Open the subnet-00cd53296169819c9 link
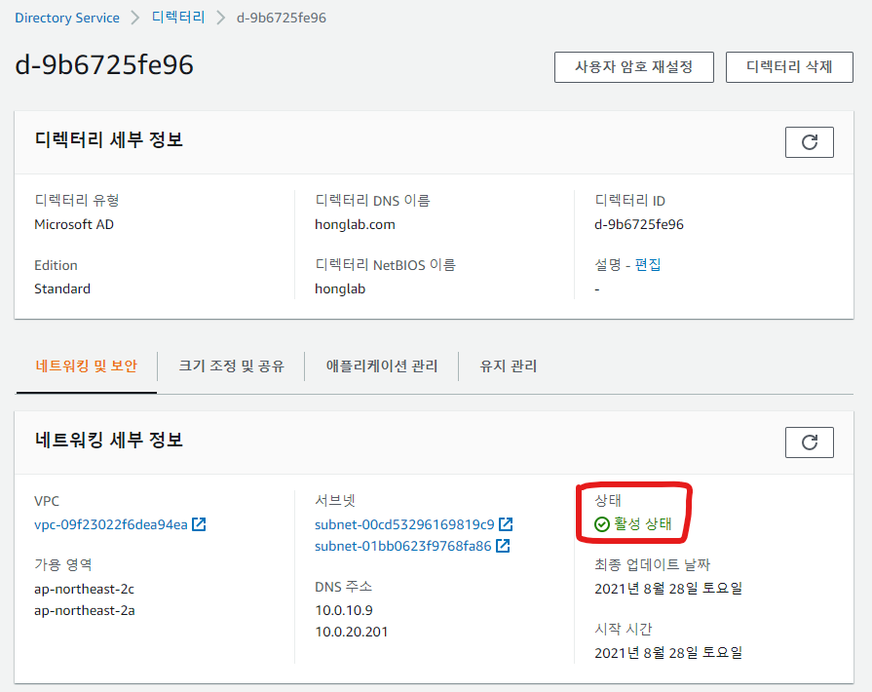Screen dimensions: 872x692 click(x=404, y=524)
